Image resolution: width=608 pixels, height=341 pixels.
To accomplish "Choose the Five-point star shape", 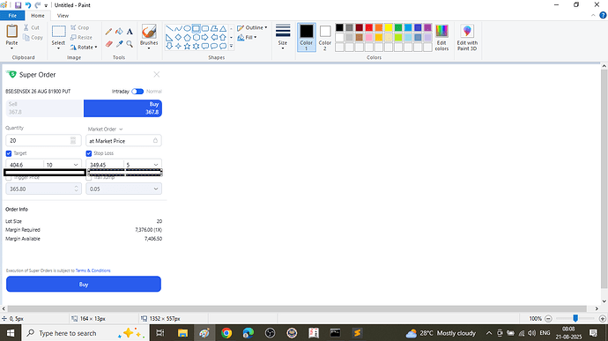I will (187, 46).
